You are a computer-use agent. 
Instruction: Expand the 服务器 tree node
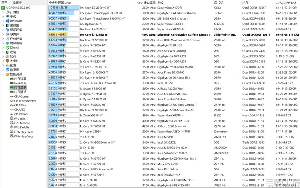point(3,25)
